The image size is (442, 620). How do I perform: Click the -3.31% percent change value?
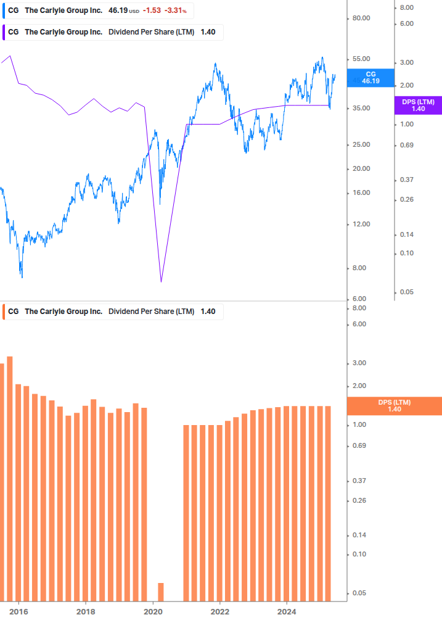pos(176,10)
